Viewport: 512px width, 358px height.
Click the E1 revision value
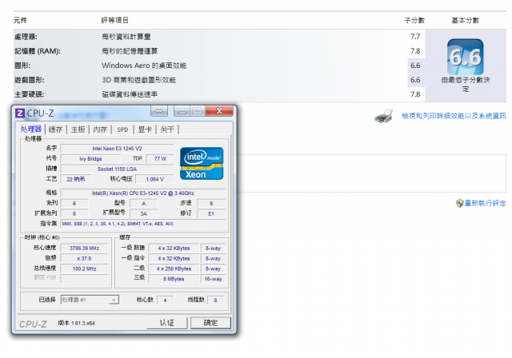[211, 213]
